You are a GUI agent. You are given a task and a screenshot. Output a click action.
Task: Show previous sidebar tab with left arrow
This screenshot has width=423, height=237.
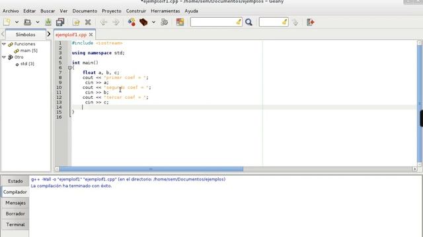click(3, 34)
